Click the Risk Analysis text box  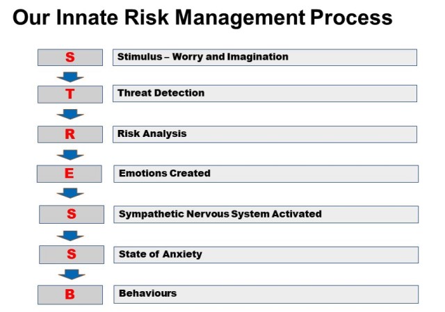click(x=265, y=134)
